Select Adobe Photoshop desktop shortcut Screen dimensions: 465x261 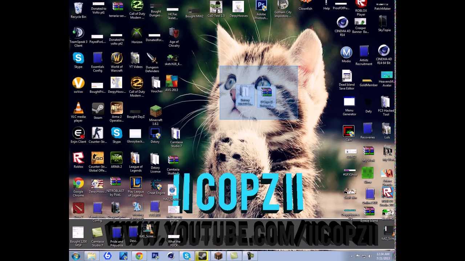tap(261, 10)
